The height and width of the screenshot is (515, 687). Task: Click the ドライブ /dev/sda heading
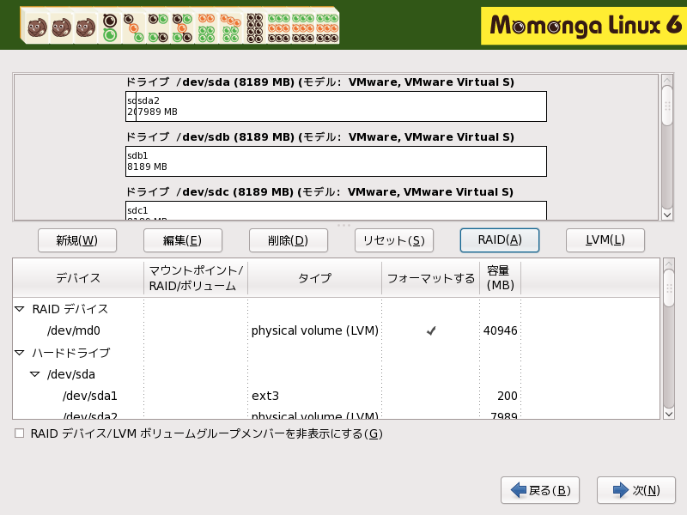tap(319, 82)
